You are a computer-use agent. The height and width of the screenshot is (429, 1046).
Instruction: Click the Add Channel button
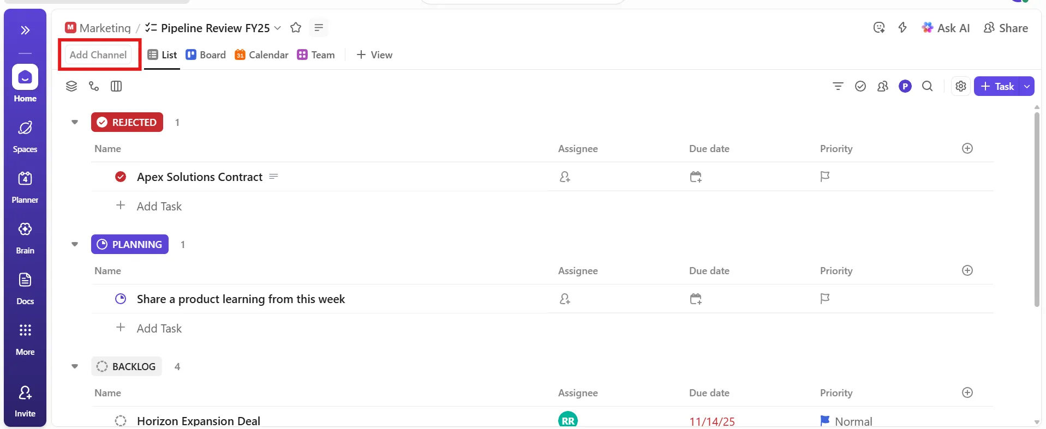click(x=98, y=55)
